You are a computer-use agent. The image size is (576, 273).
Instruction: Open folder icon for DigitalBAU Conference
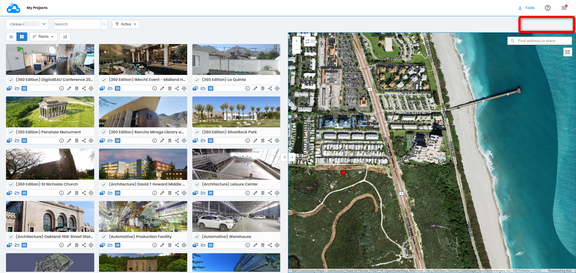[17, 88]
